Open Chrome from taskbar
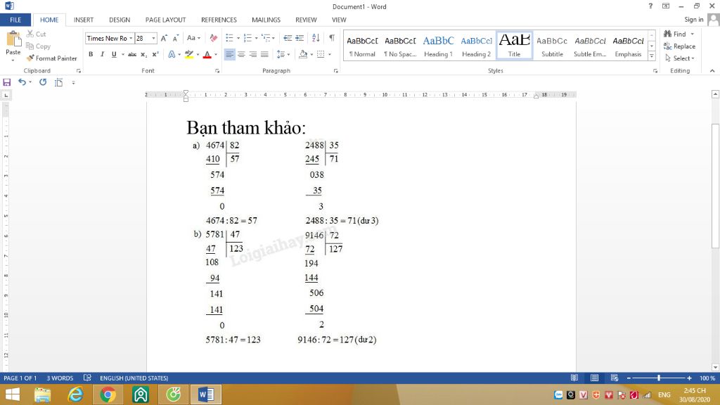This screenshot has height=405, width=720. click(108, 394)
